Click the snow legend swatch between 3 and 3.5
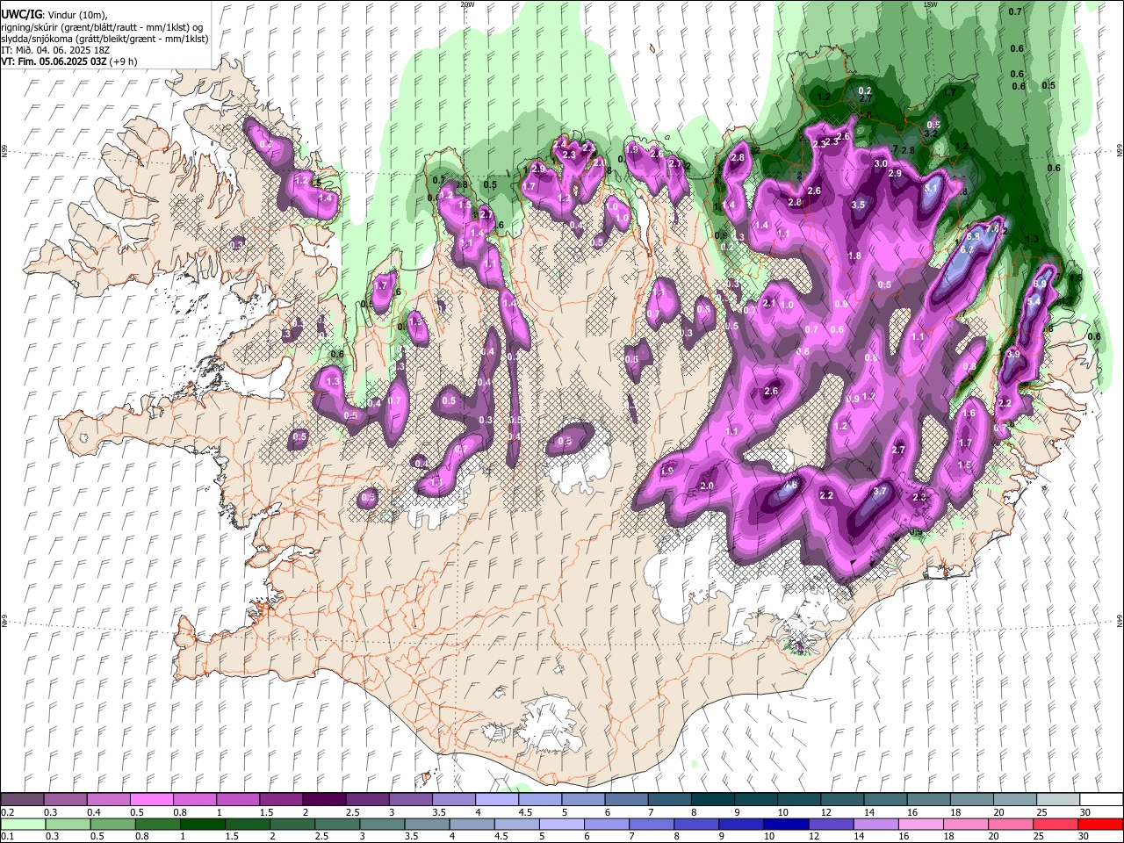This screenshot has height=843, width=1124. click(409, 799)
